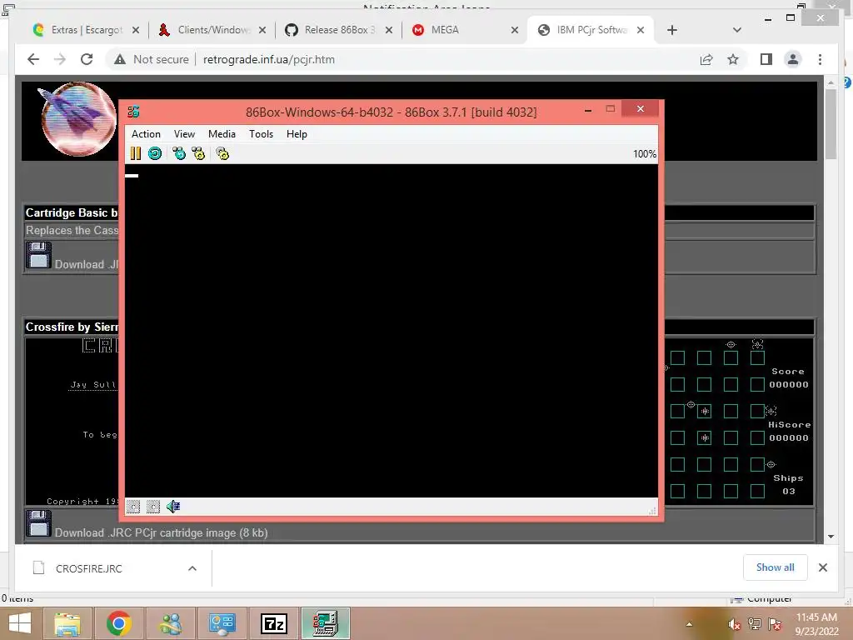Toggle Chrome side panel icon
This screenshot has width=853, height=640.
point(766,59)
